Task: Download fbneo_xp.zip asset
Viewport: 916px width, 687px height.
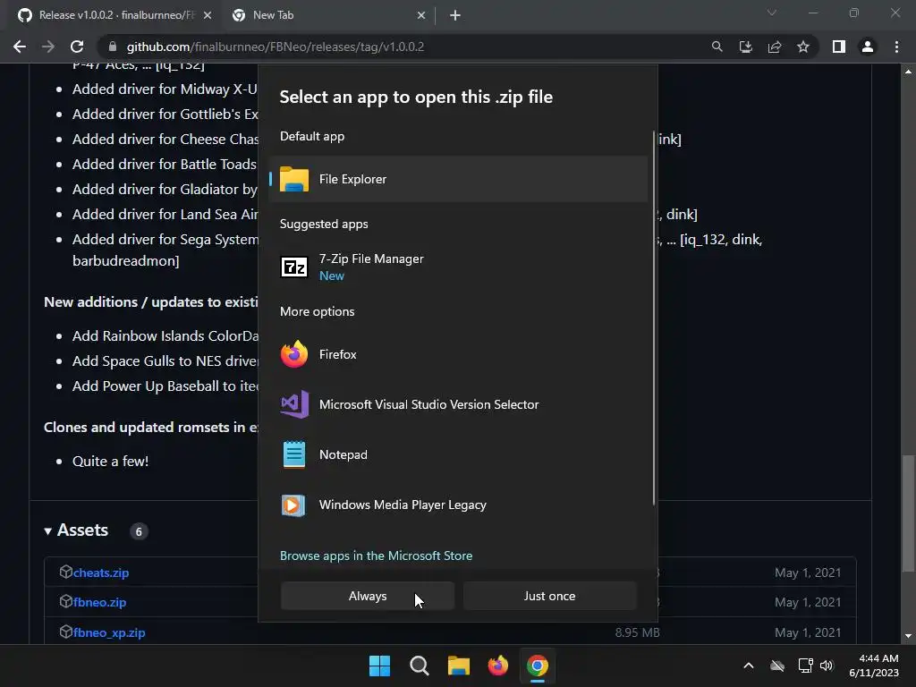Action: 109,632
